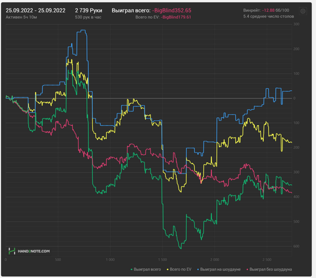Click the 530 рук в час label

click(x=88, y=17)
